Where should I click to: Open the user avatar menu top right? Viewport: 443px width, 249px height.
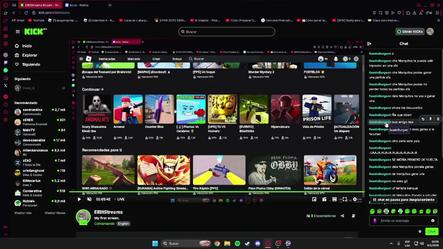tap(430, 31)
